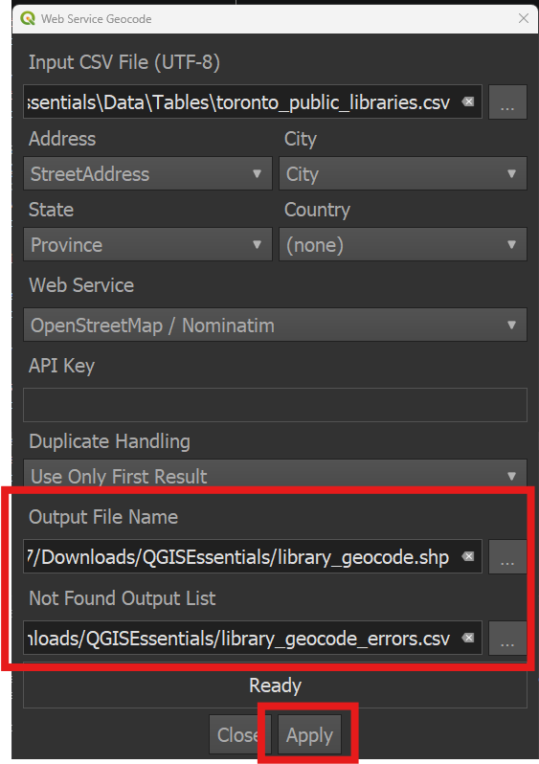The image size is (539, 764).
Task: Browse for the Input CSV file
Action: (x=507, y=101)
